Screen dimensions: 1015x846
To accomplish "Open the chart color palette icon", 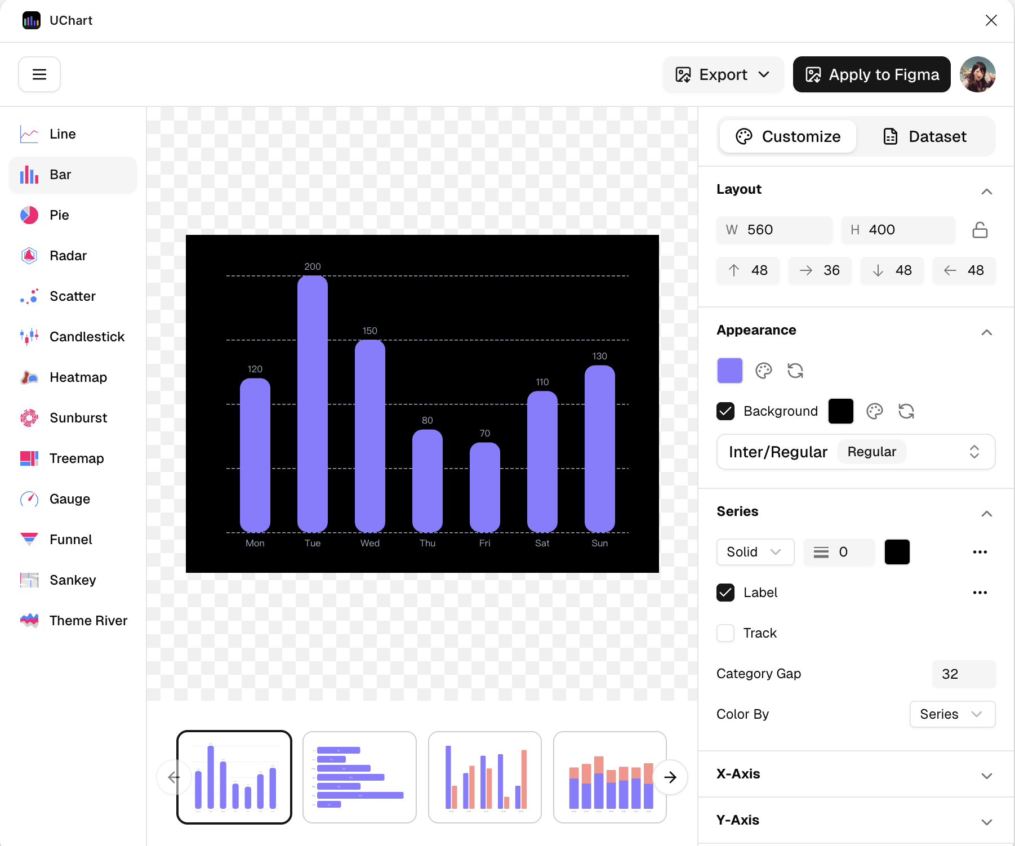I will point(763,371).
